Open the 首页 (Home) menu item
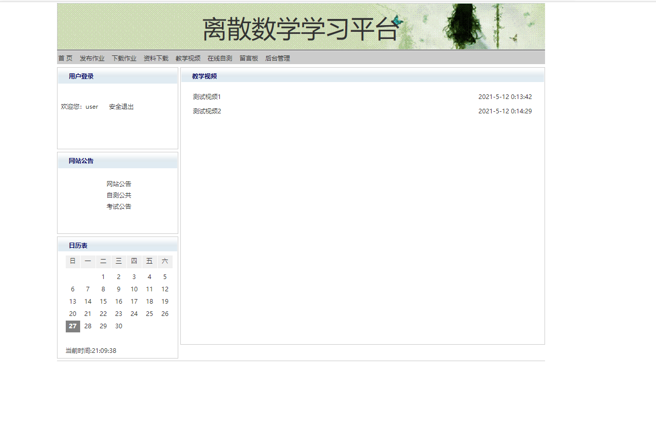 tap(65, 58)
